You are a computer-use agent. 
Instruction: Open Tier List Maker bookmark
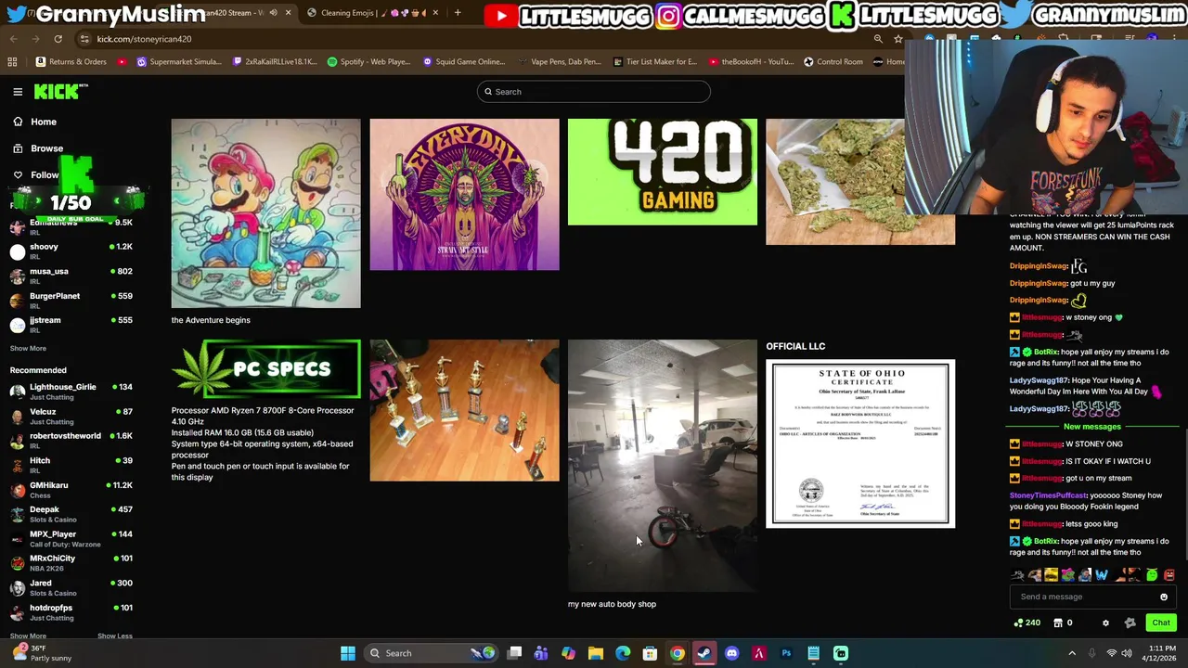655,61
